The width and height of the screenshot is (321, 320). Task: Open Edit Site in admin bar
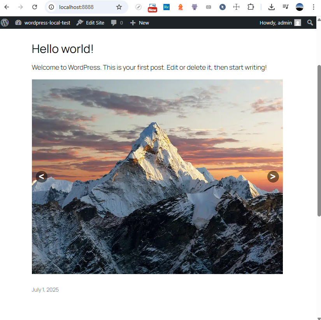click(x=90, y=23)
